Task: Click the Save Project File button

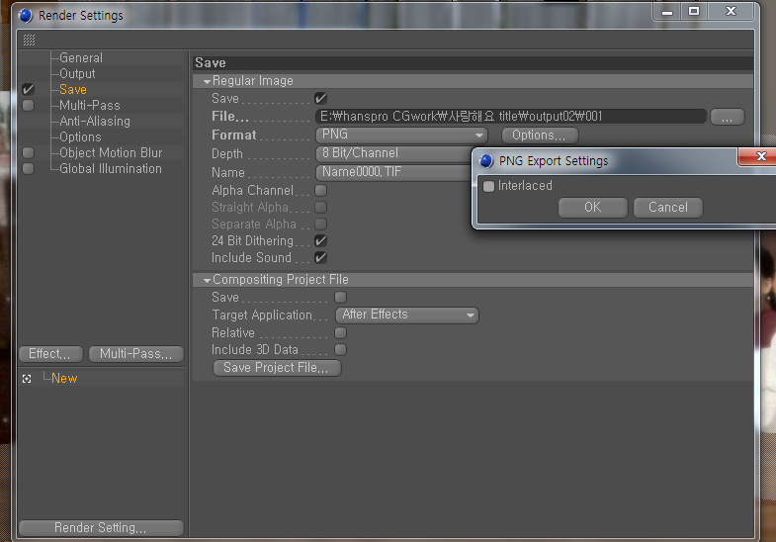Action: pos(277,368)
